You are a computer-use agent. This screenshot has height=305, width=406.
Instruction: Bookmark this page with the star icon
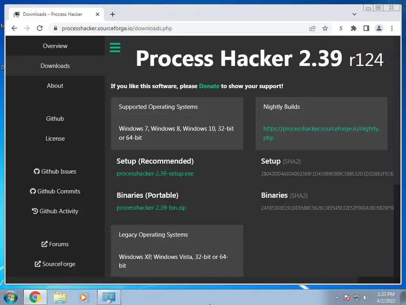point(325,28)
